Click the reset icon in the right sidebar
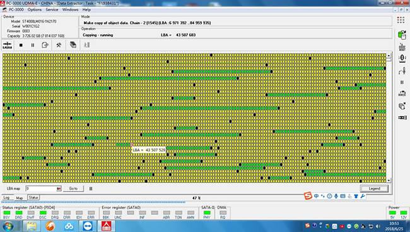The width and height of the screenshot is (410, 232). pos(402,47)
